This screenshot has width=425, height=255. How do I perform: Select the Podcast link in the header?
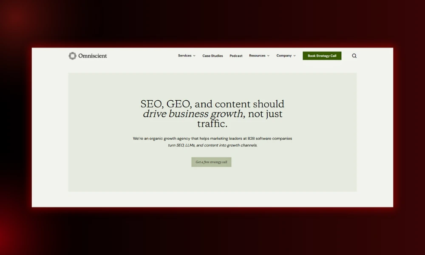point(236,55)
